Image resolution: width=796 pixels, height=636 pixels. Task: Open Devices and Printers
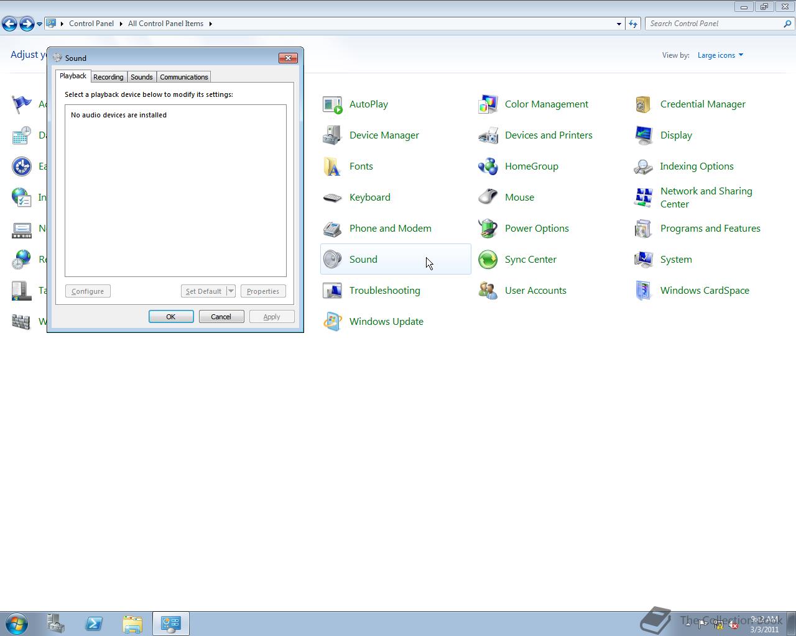(548, 135)
